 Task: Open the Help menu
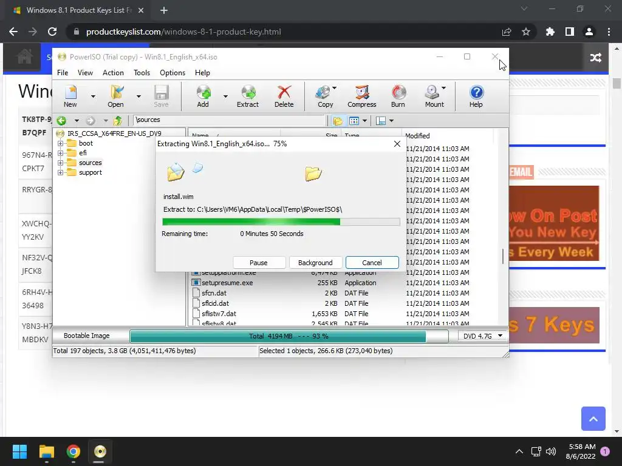(202, 73)
